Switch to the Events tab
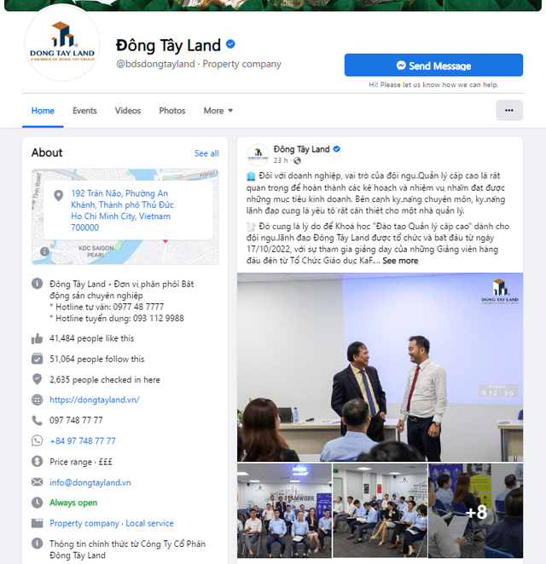This screenshot has height=564, width=546. point(84,111)
